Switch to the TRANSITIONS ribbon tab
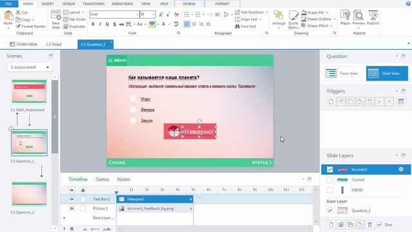 93,4
